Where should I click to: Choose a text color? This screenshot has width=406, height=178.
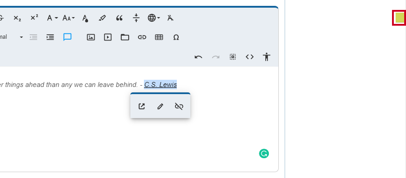pos(85,18)
